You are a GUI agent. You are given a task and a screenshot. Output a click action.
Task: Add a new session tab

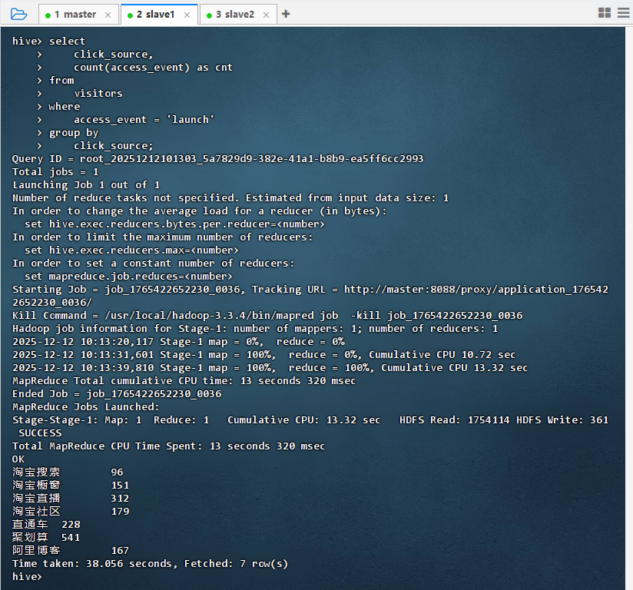pyautogui.click(x=286, y=14)
